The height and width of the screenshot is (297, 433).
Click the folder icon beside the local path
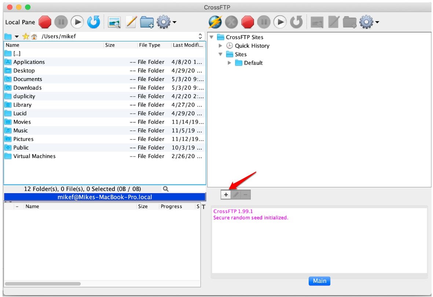(x=8, y=36)
